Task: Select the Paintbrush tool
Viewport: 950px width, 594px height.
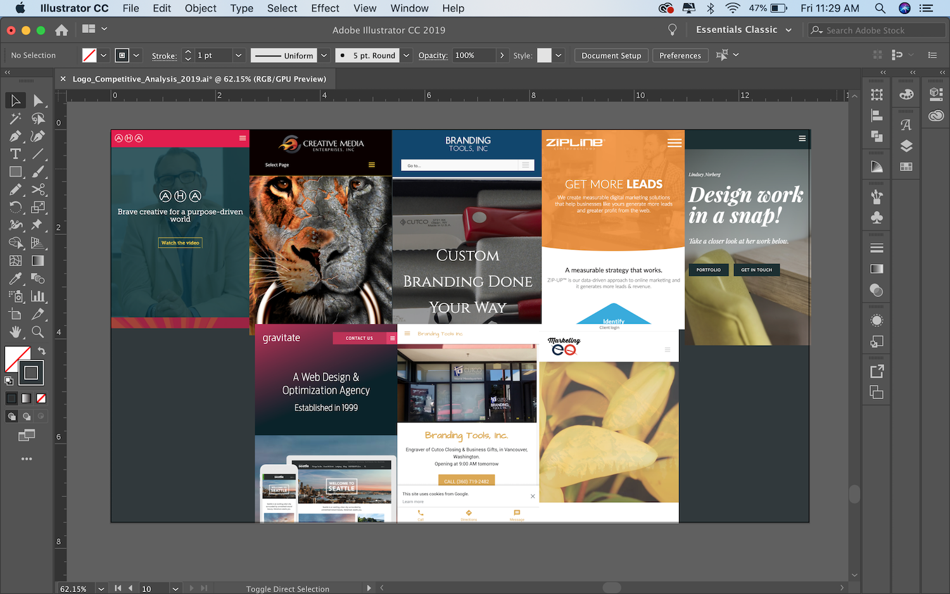Action: tap(38, 172)
